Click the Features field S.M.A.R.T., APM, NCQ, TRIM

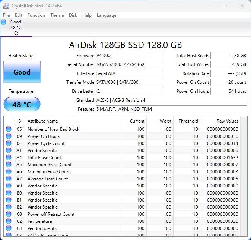[x=171, y=109]
